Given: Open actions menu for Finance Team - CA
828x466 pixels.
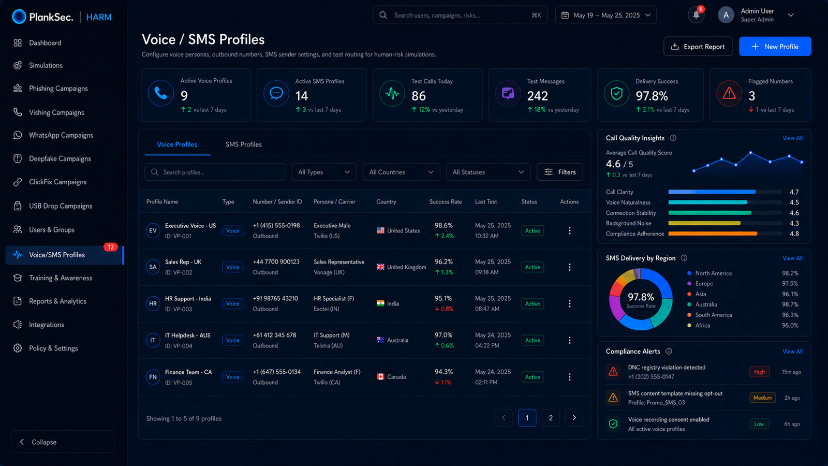Looking at the screenshot, I should click(x=569, y=377).
